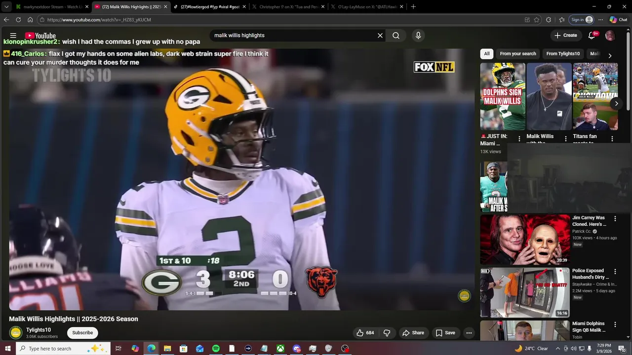
Task: Switch to #lowtiergod TikTok tab
Action: tap(209, 7)
